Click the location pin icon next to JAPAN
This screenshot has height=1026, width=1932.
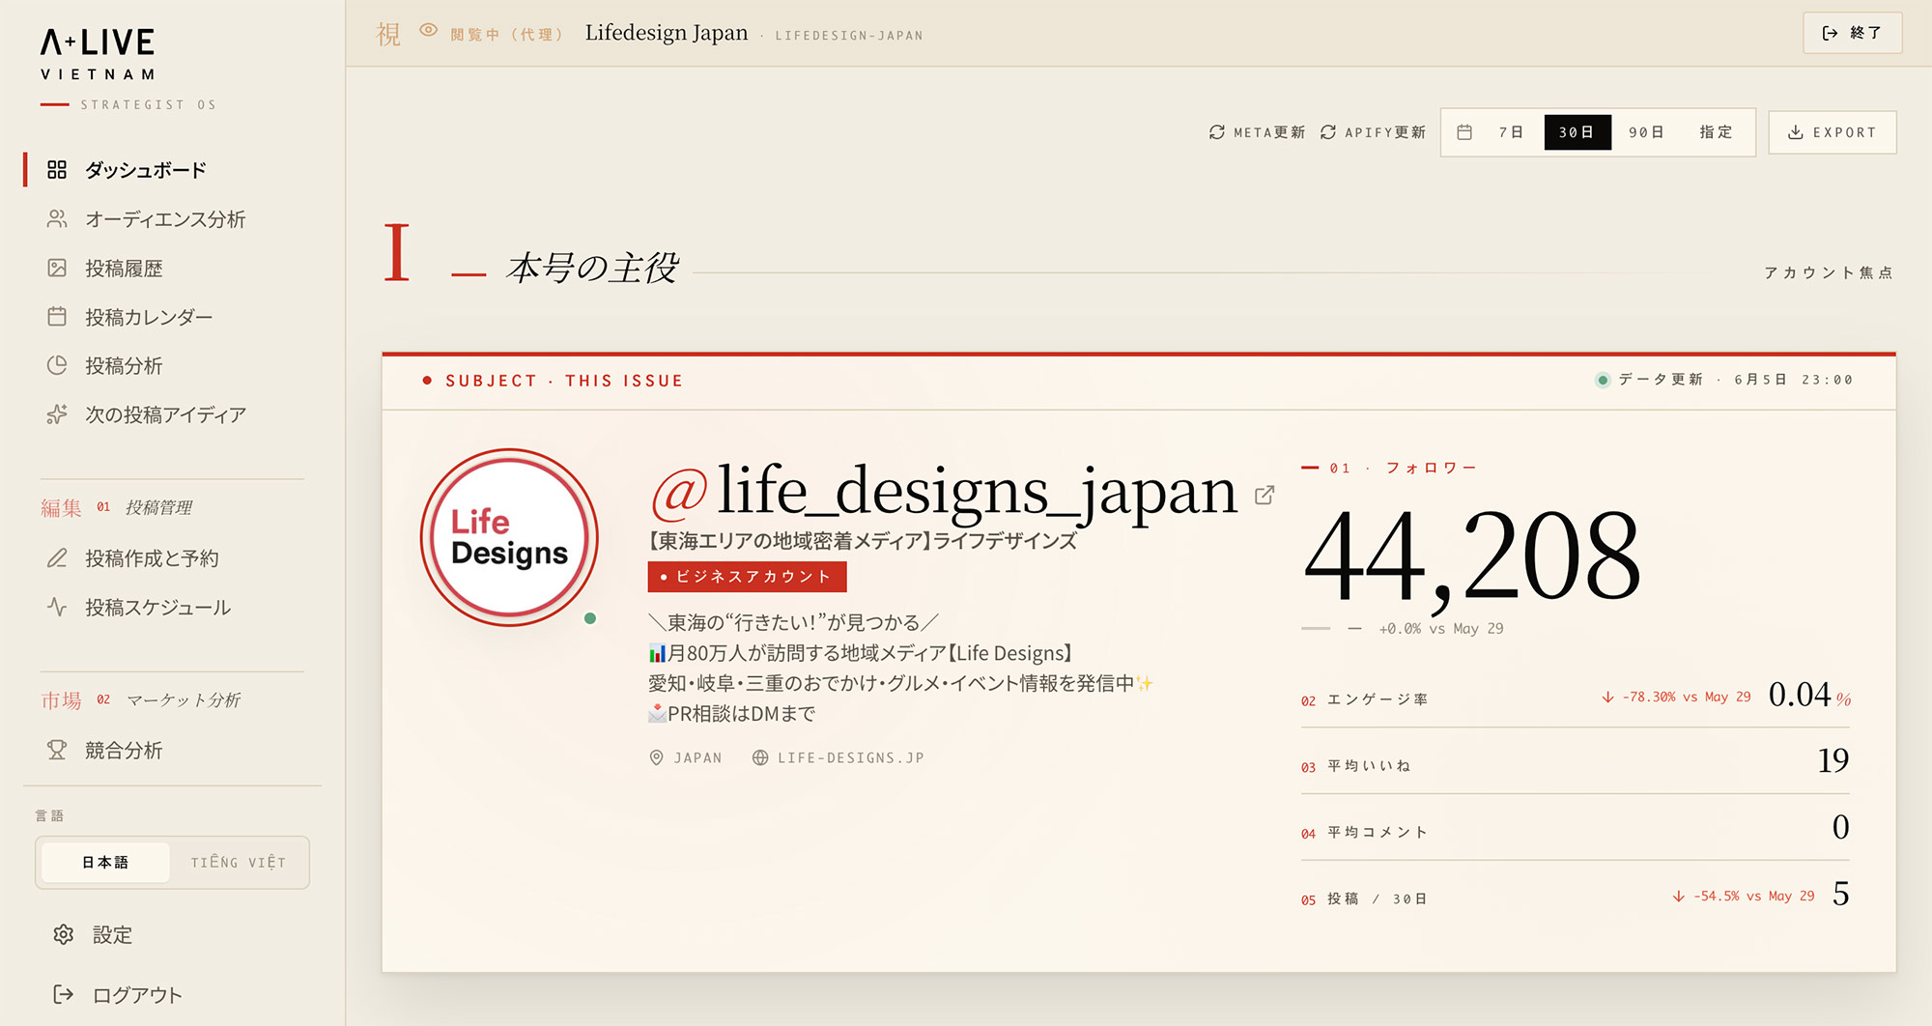point(656,757)
